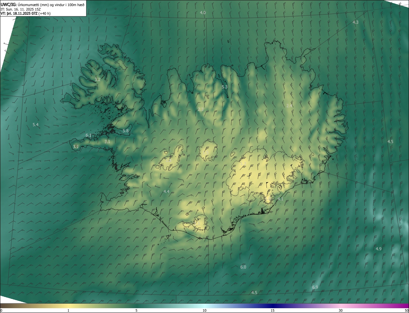Click the colour scale tick labelled 30
The height and width of the screenshot is (313, 409).
[x=341, y=310]
